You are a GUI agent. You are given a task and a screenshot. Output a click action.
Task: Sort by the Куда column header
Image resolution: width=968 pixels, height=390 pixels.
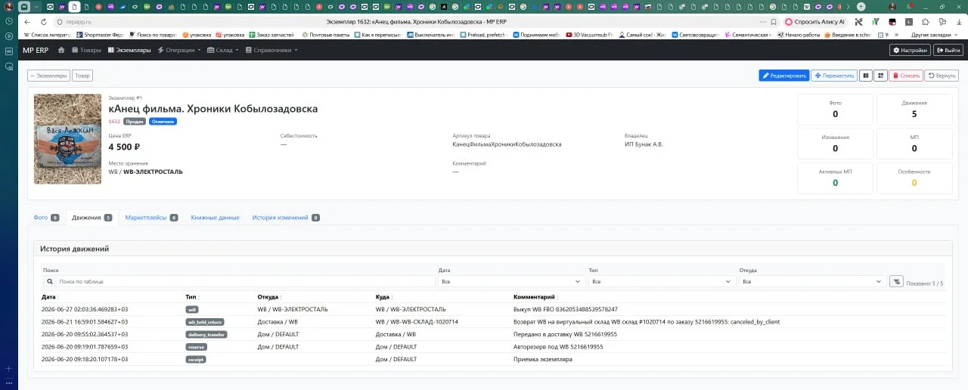click(x=383, y=297)
